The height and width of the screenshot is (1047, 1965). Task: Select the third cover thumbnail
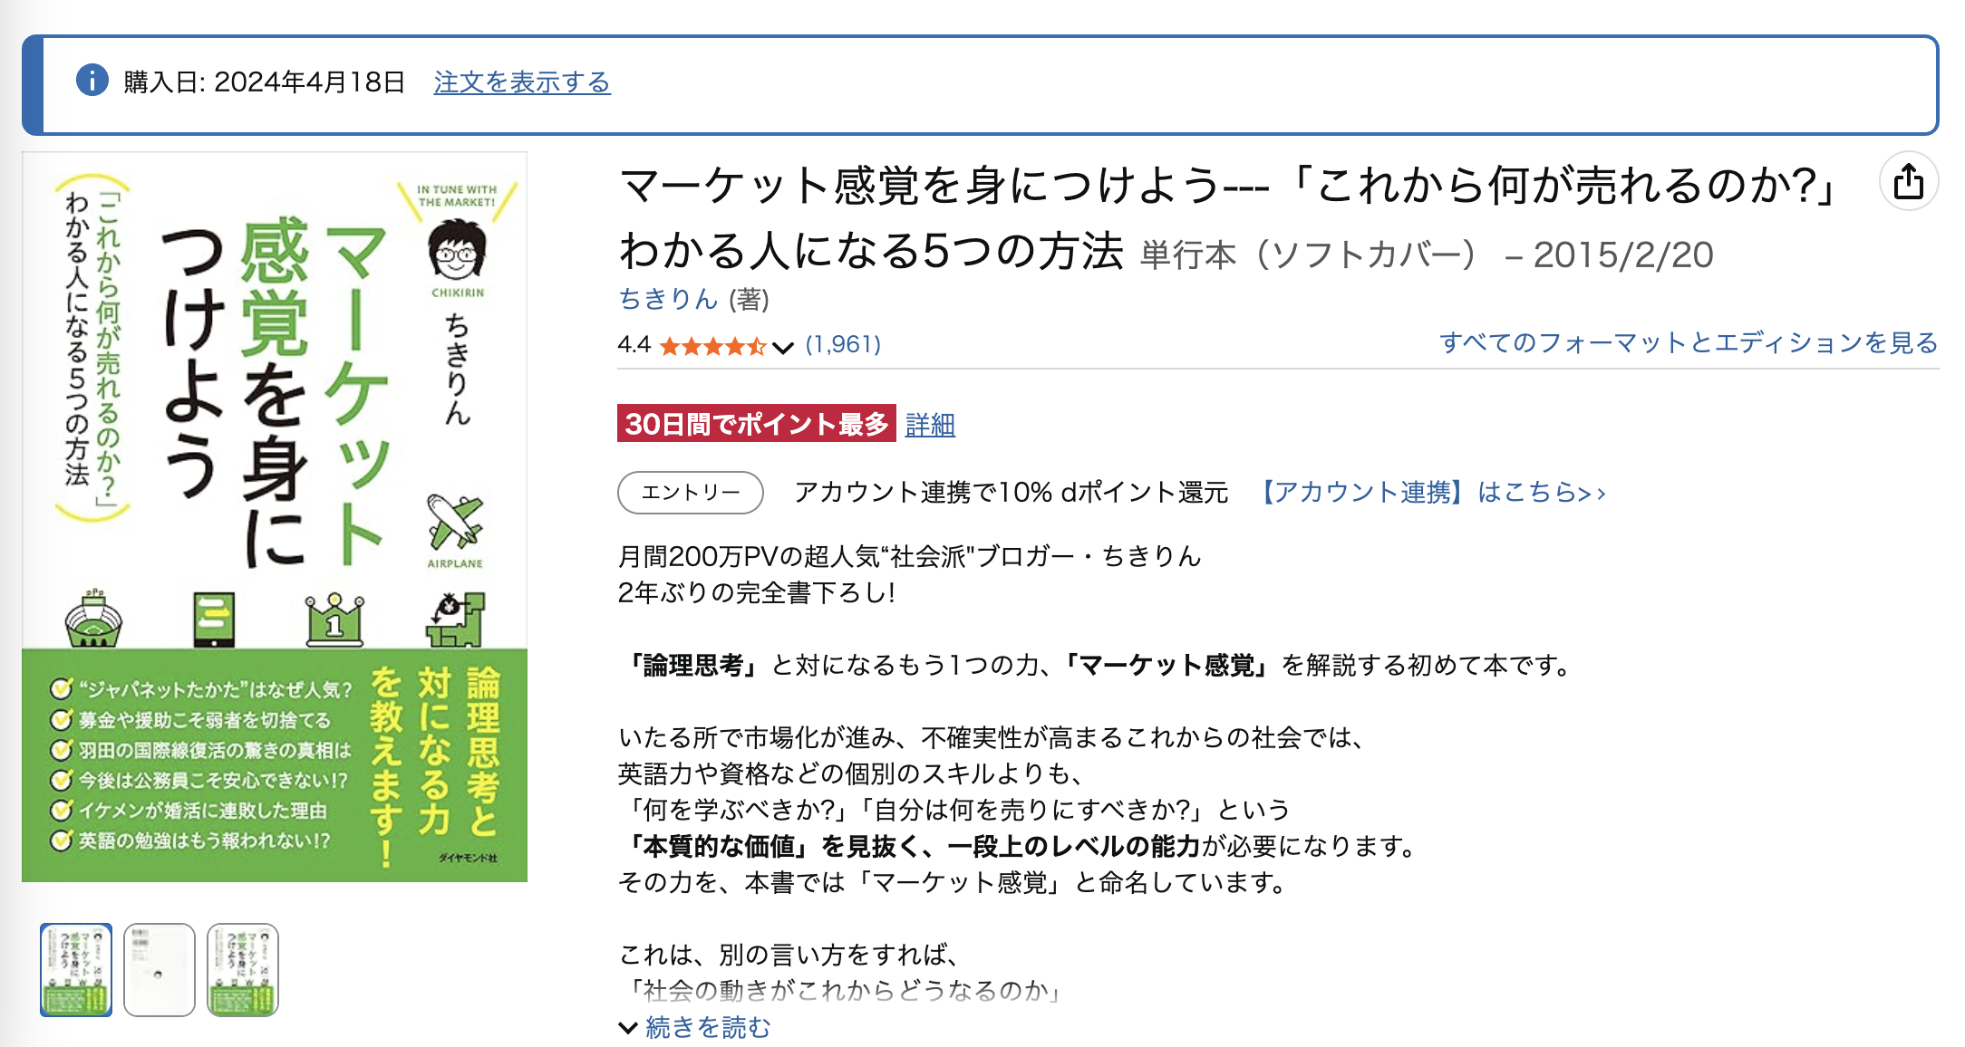243,970
